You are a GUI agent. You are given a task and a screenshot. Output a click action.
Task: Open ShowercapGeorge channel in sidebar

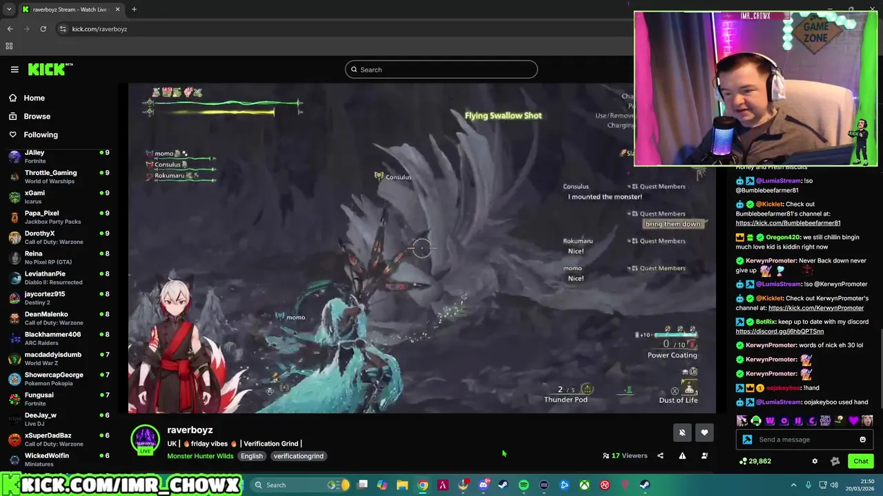59,378
